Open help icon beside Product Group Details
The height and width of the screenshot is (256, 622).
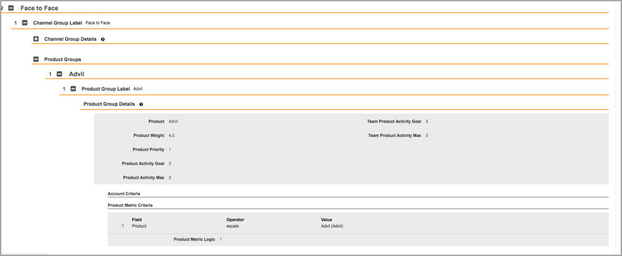click(141, 104)
